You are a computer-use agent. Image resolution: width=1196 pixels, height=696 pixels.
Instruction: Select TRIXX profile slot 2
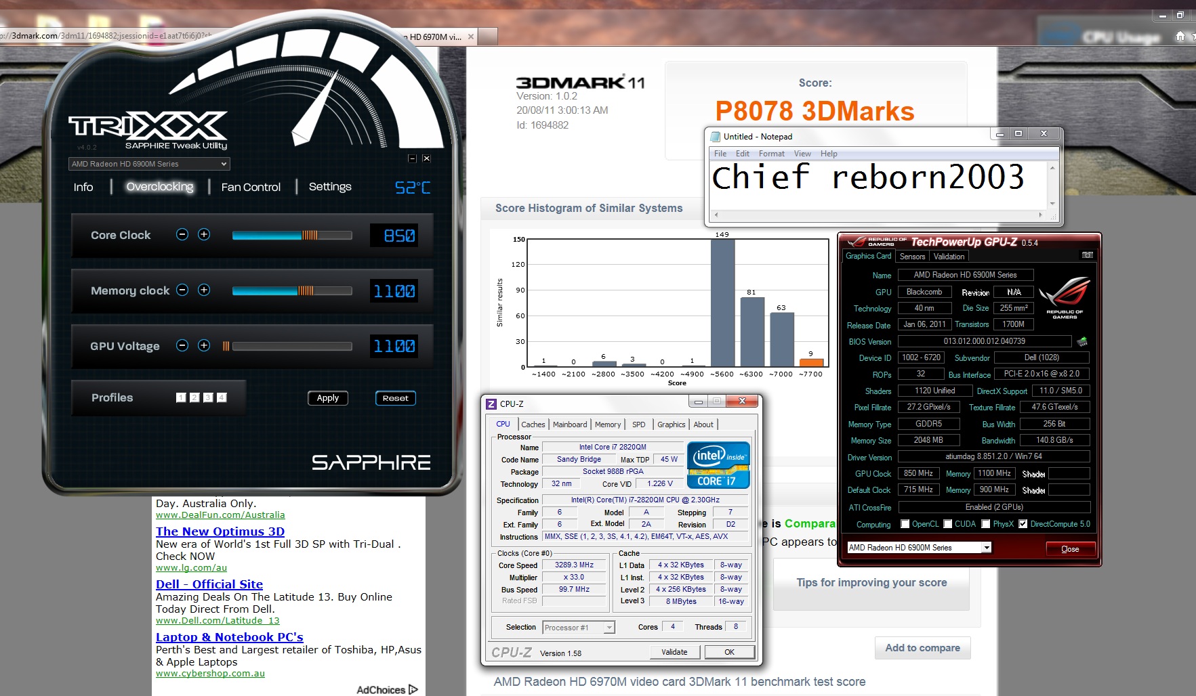click(x=194, y=397)
